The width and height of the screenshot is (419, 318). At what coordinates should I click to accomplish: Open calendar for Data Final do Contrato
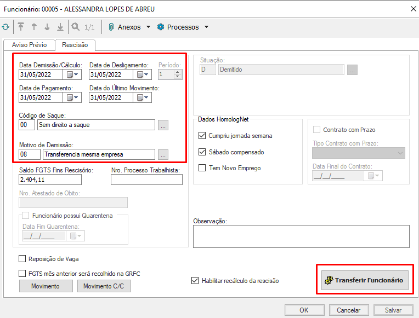pos(373,176)
